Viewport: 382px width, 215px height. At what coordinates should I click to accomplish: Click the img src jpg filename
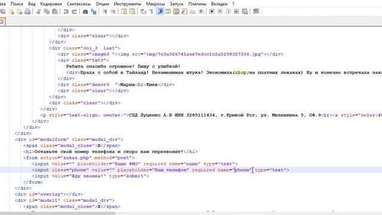point(204,54)
